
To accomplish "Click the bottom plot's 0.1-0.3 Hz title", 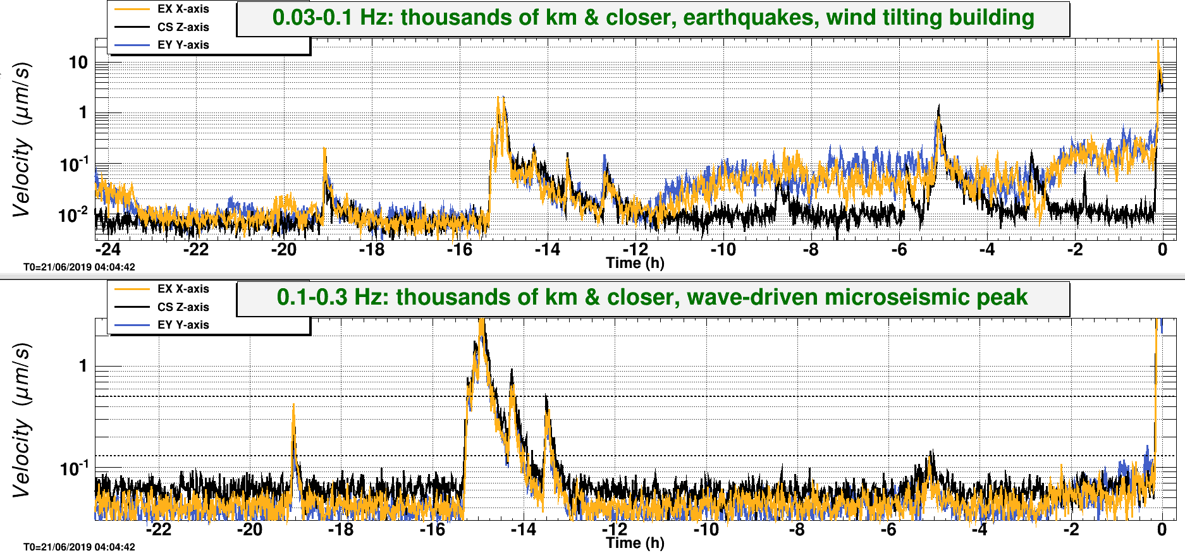I will (653, 298).
